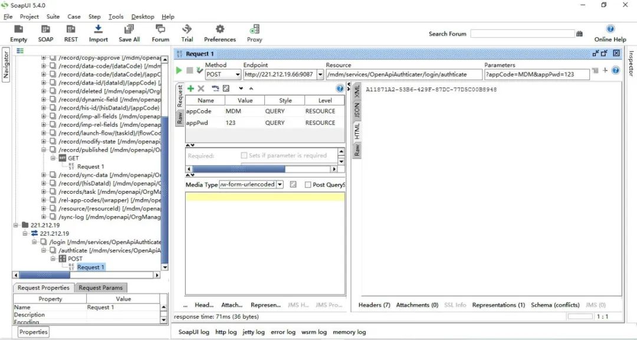
Task: Add a parameter with the green plus
Action: coord(191,88)
